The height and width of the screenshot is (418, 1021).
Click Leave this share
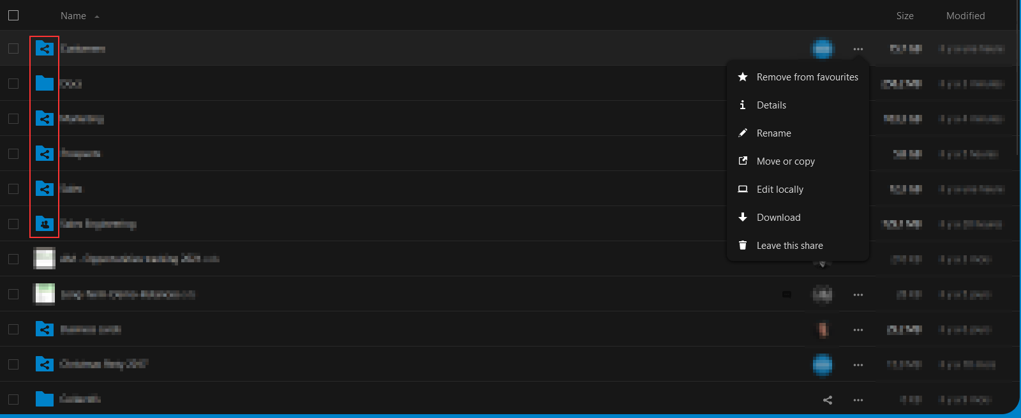(790, 245)
